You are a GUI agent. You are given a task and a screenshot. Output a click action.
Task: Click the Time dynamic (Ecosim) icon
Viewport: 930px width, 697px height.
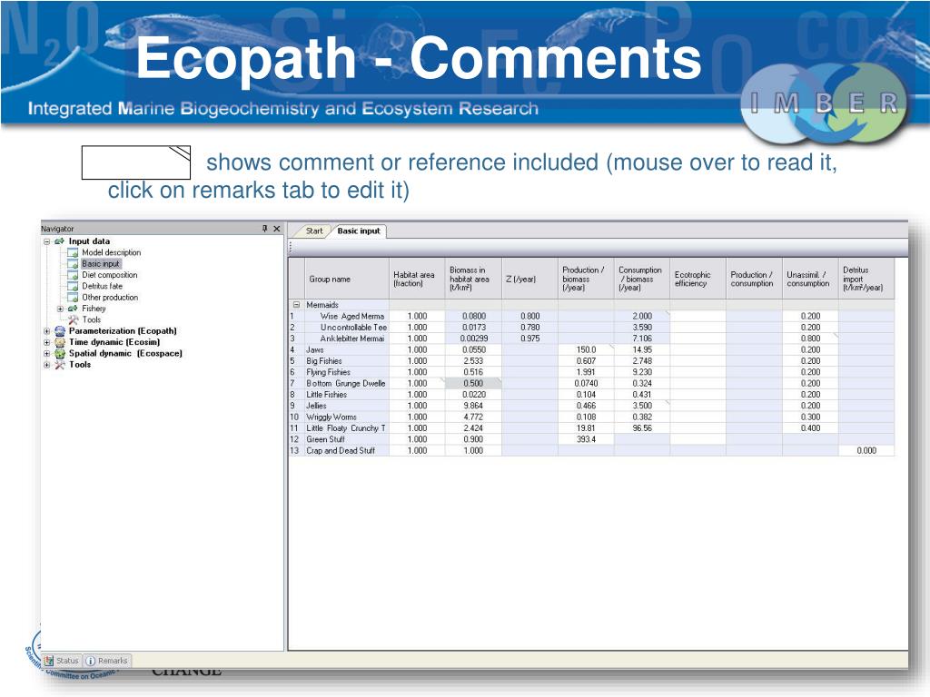[59, 342]
